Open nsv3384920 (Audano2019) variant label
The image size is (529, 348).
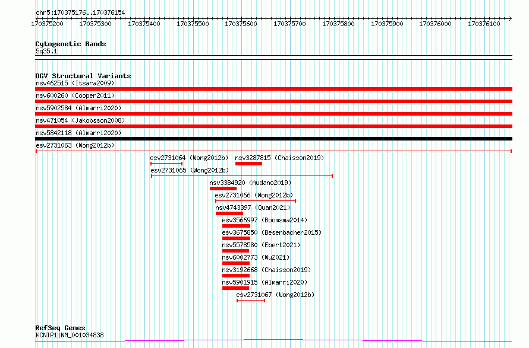pos(250,183)
